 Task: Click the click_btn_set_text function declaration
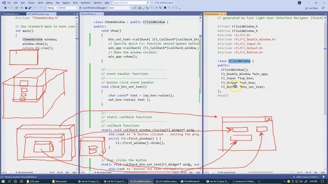(x=124, y=87)
